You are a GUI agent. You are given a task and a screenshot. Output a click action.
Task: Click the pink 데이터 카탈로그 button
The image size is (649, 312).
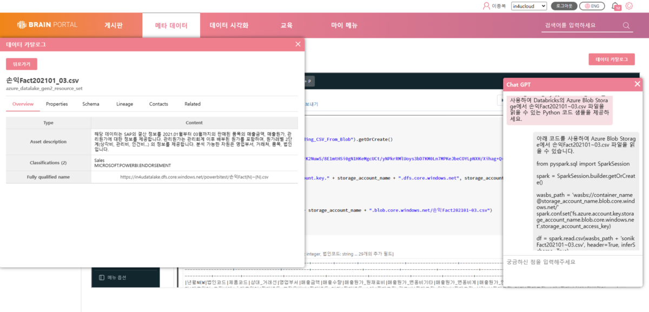click(x=611, y=59)
